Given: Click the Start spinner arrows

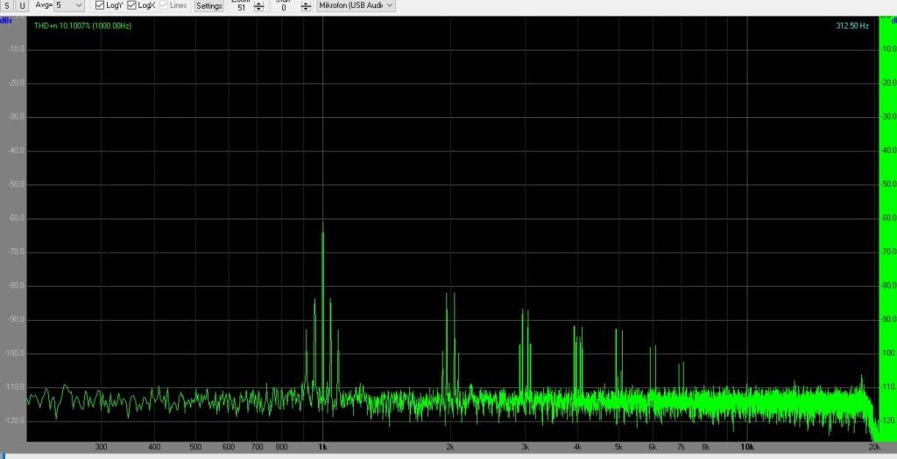Looking at the screenshot, I should pos(306,7).
